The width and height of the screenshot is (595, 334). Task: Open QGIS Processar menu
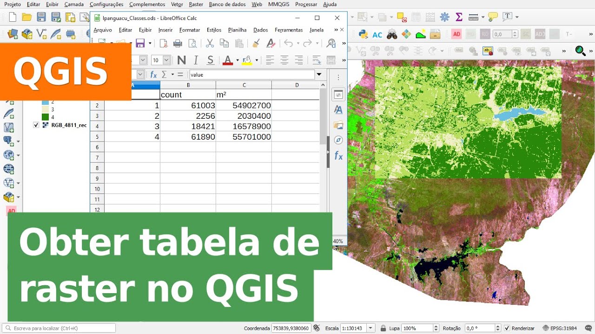(x=306, y=4)
